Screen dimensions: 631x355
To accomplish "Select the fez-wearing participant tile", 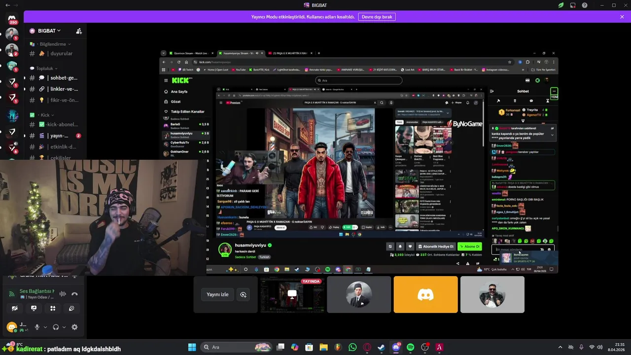I will pyautogui.click(x=359, y=294).
